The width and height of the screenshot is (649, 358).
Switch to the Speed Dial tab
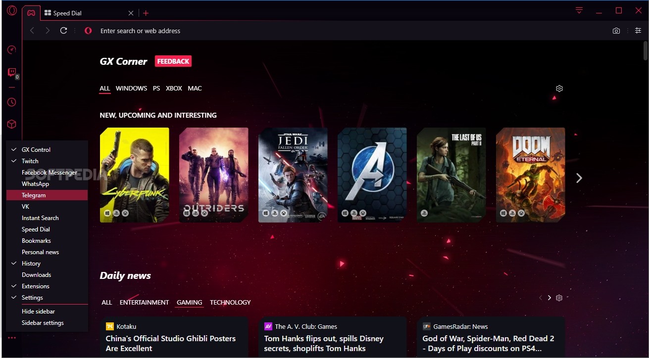click(x=89, y=13)
